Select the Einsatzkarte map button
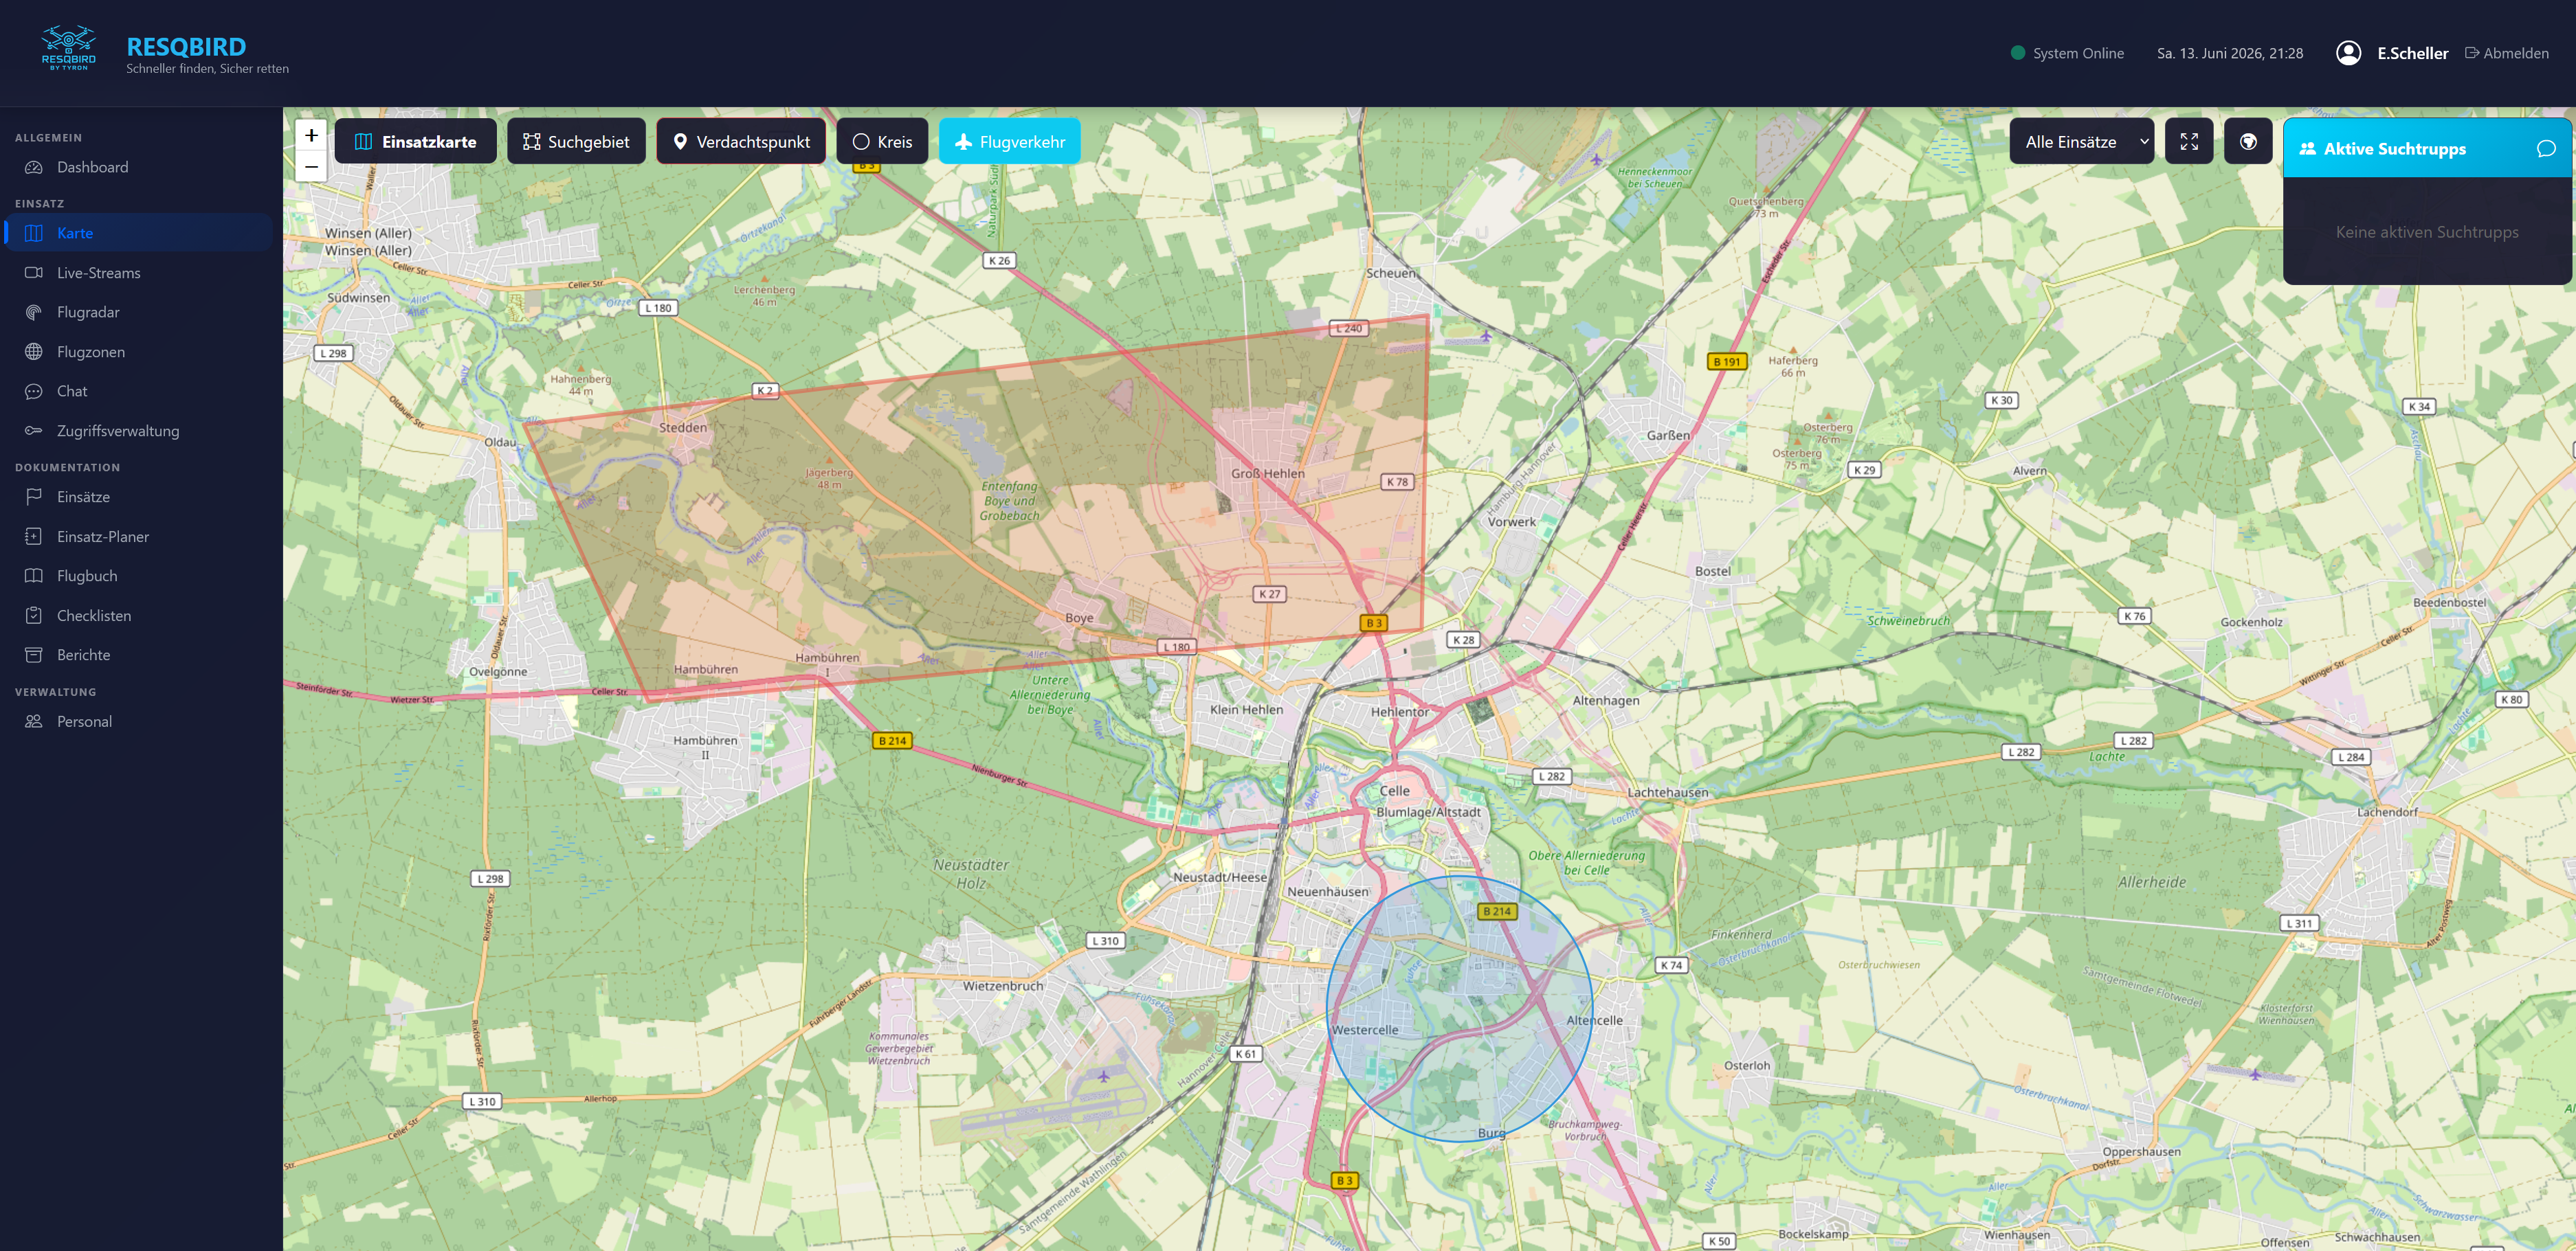The width and height of the screenshot is (2576, 1251). click(x=416, y=142)
